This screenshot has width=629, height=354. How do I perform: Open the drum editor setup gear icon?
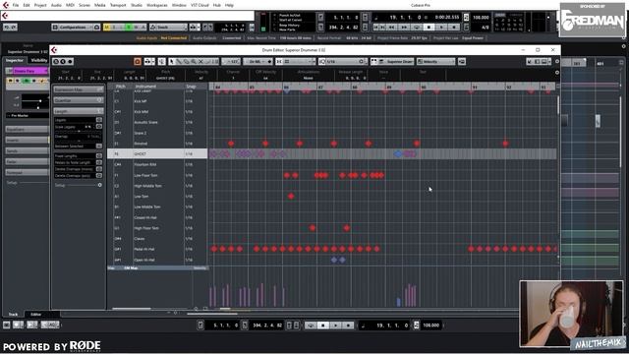click(x=557, y=61)
